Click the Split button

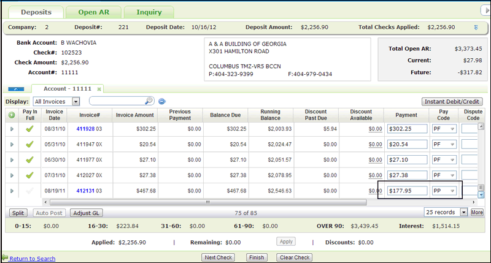click(x=18, y=213)
